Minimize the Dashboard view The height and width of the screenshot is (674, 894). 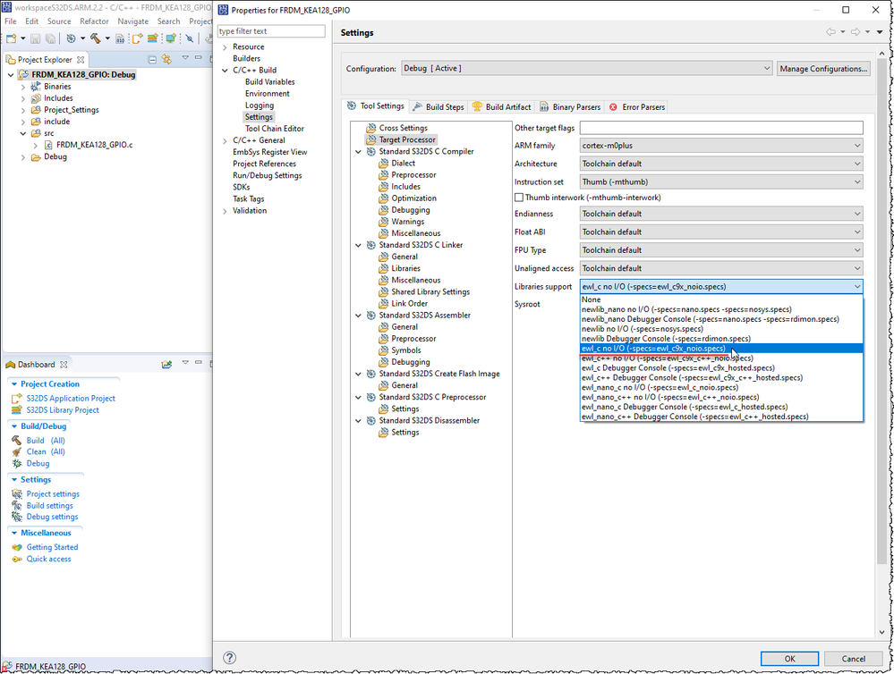[x=198, y=362]
